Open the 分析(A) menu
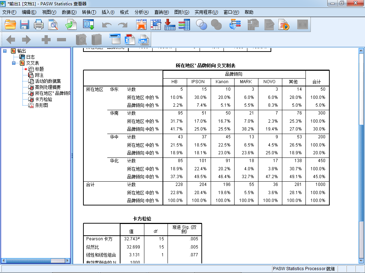 tap(142, 12)
